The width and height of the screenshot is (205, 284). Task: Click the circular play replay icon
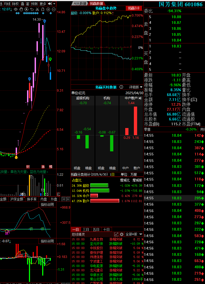click(27, 9)
